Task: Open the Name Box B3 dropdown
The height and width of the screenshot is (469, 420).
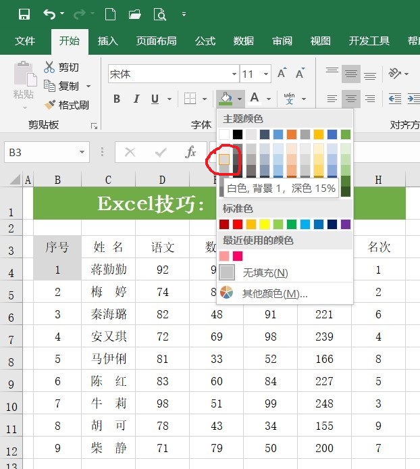Action: [x=82, y=152]
